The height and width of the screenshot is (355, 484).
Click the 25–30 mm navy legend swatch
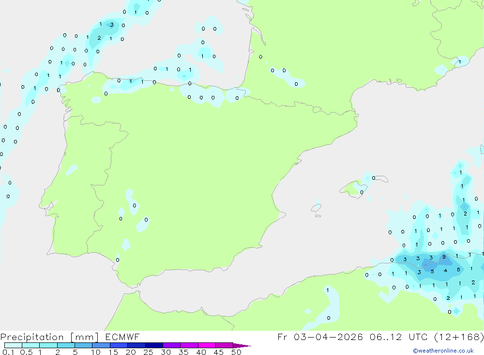[x=154, y=345]
